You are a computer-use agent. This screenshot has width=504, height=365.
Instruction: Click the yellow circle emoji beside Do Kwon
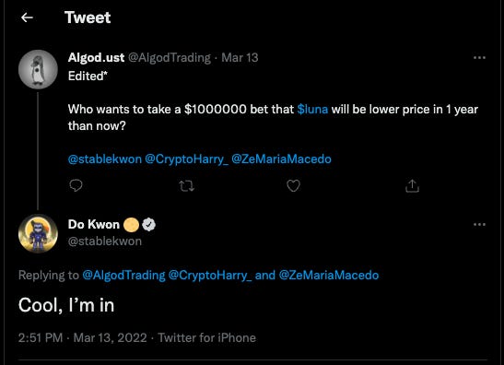(131, 225)
